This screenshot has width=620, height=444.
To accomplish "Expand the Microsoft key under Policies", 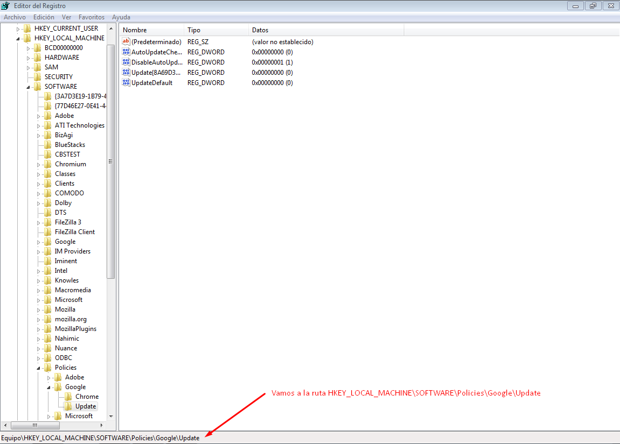I will (x=48, y=417).
